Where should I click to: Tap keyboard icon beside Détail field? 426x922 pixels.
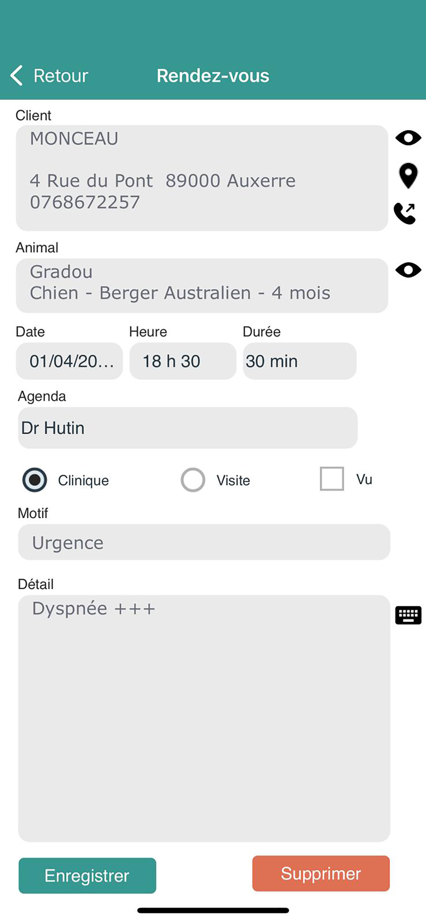point(408,615)
